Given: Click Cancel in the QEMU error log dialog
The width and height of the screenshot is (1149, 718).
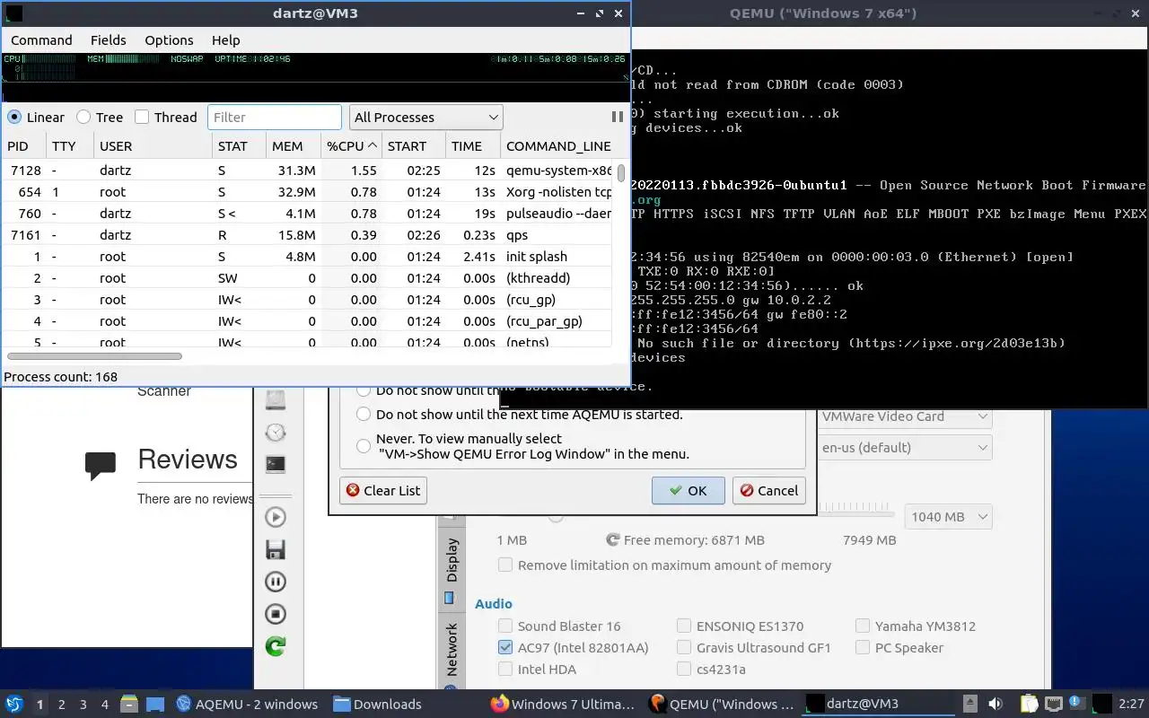Looking at the screenshot, I should click(x=768, y=490).
